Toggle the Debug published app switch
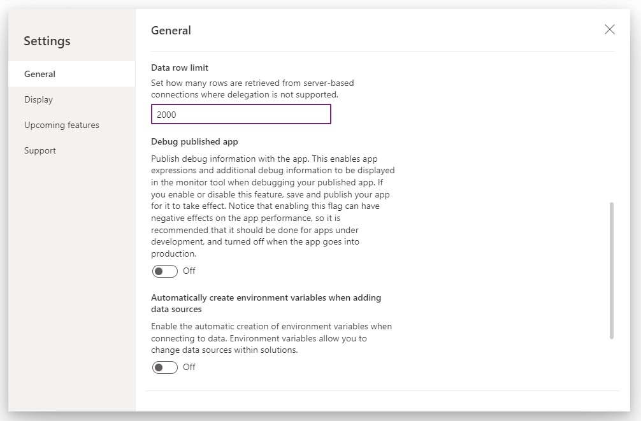Image resolution: width=641 pixels, height=421 pixels. (x=165, y=271)
